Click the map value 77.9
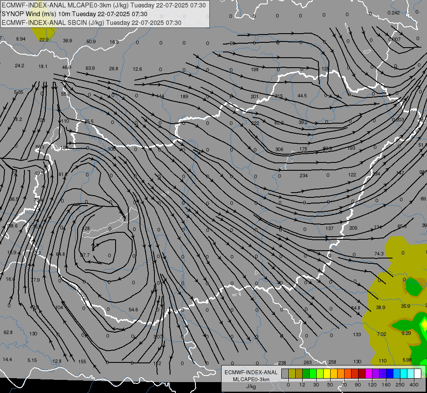The width and height of the screenshot is (427, 393). pos(35,280)
